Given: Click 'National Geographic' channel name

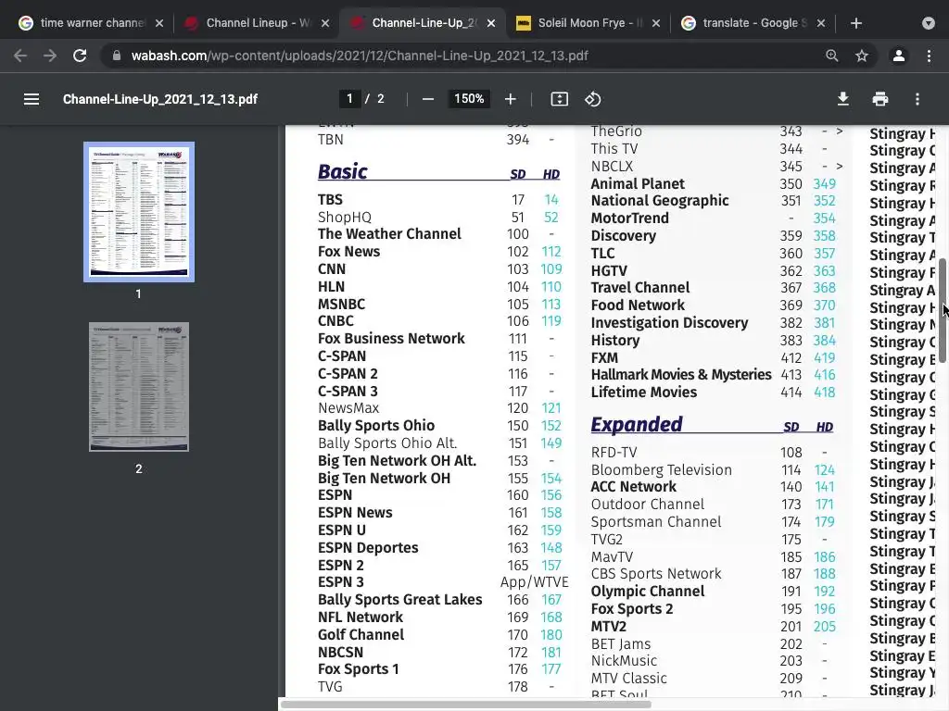Looking at the screenshot, I should (660, 201).
